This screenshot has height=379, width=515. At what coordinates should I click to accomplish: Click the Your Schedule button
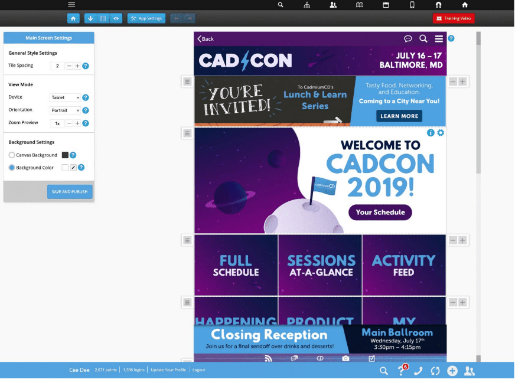point(380,212)
